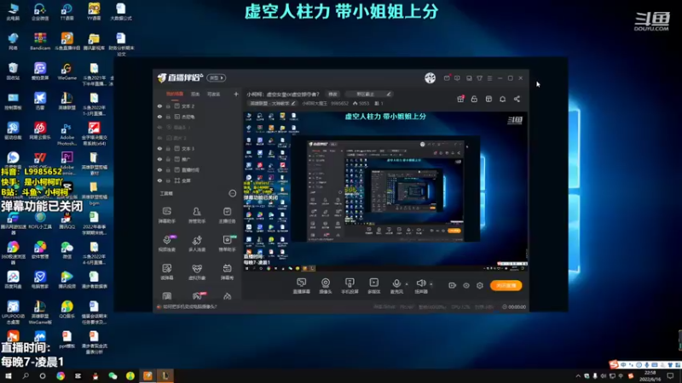This screenshot has width=682, height=383.
Task: Open the 回收站 desktop icon
Action: 13,71
